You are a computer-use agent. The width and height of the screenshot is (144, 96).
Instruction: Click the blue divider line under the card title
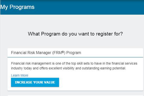point(75,57)
